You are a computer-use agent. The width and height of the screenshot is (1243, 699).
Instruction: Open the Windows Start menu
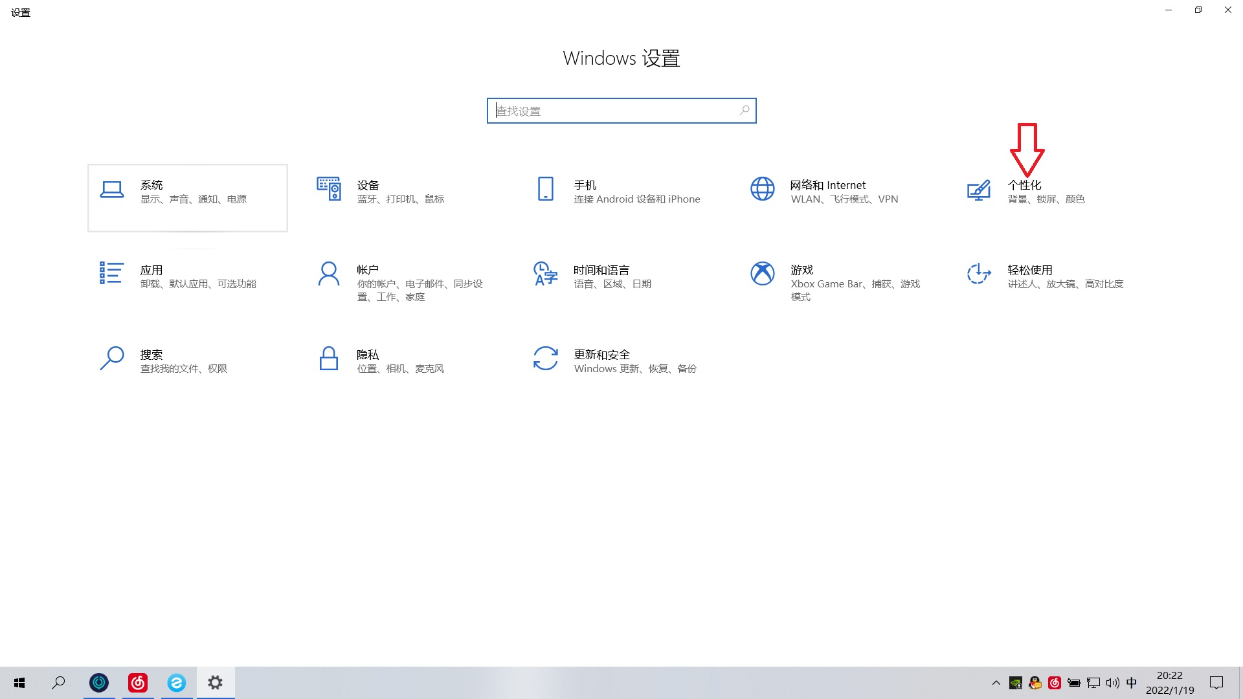pos(19,683)
